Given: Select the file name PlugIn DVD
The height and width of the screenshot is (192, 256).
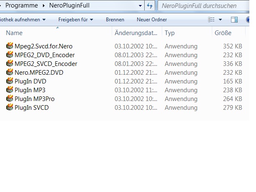Looking at the screenshot, I should point(30,81).
